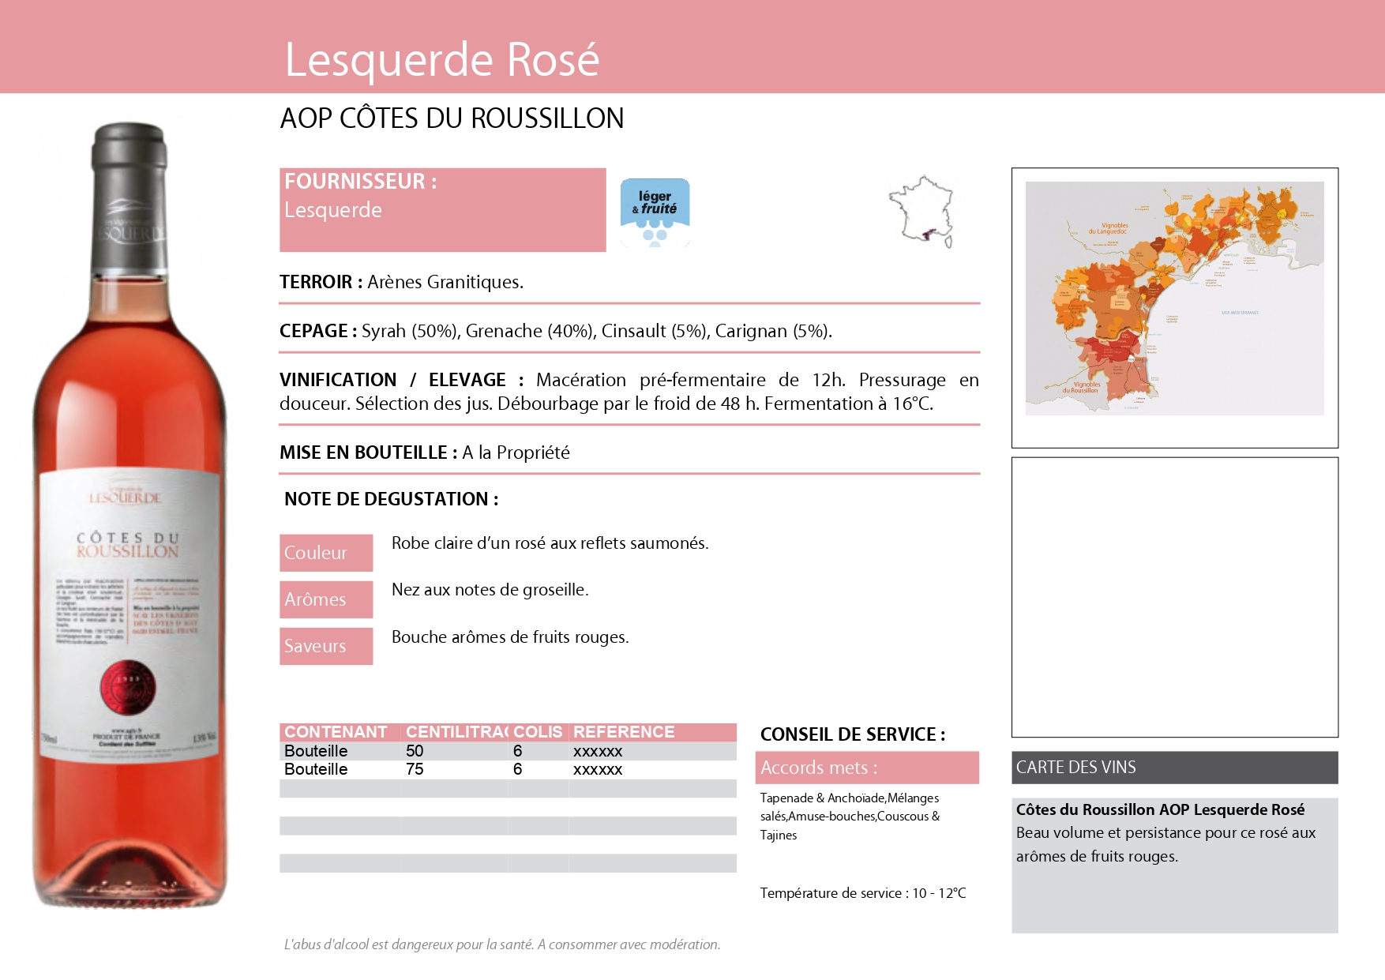Select the CARTE DES VINS header
Image resolution: width=1385 pixels, height=980 pixels.
pos(1174,768)
